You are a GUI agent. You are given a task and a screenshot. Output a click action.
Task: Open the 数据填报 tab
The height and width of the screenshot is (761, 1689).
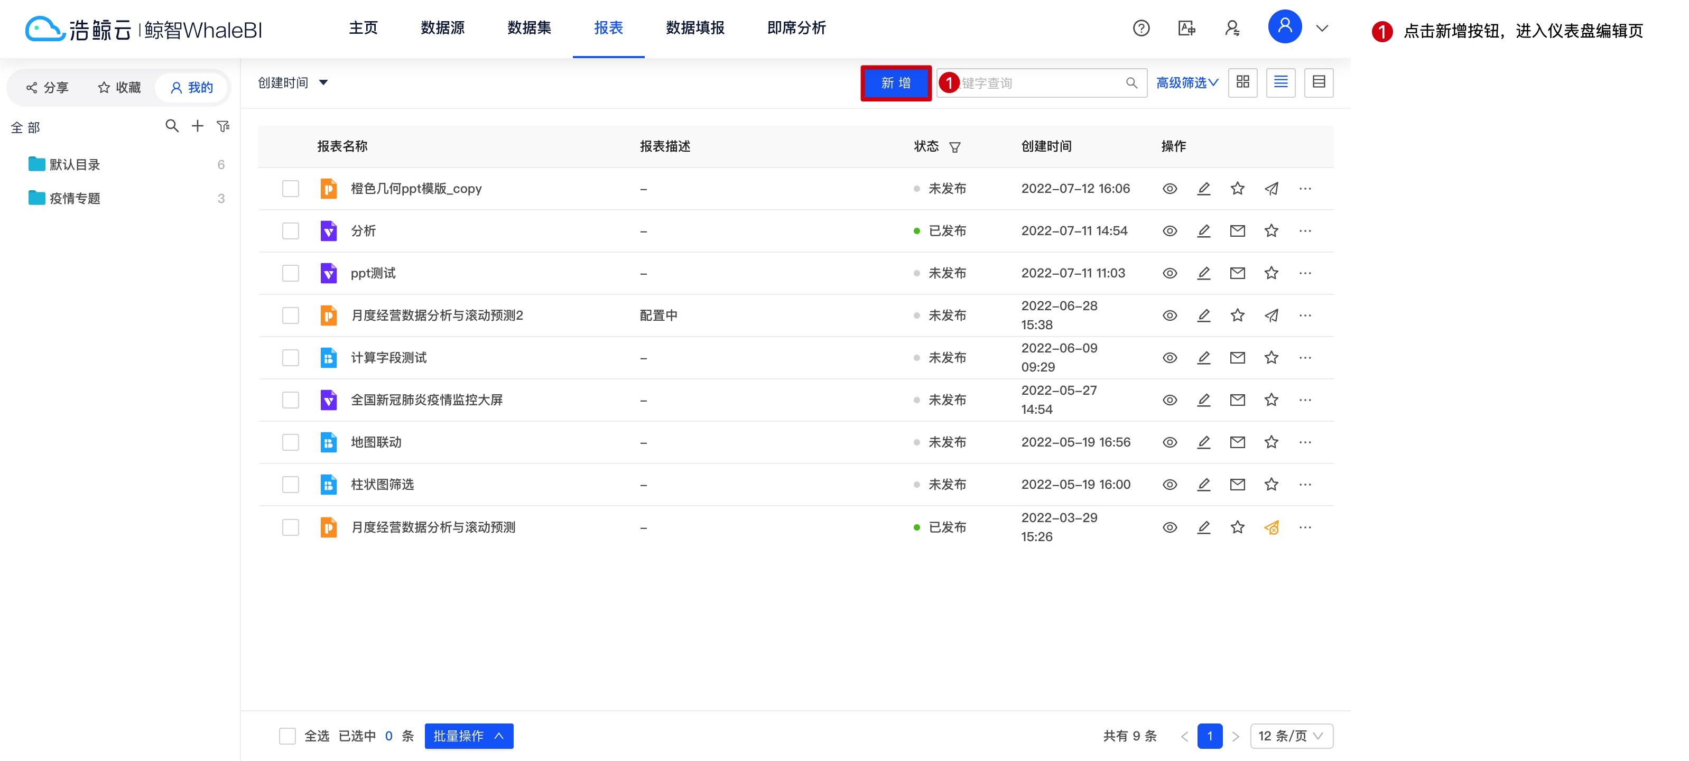click(695, 27)
